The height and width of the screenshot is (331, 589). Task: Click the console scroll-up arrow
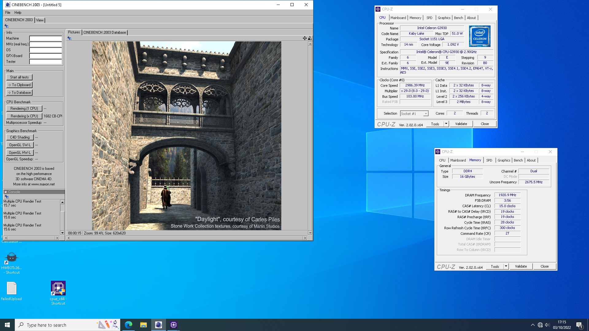coord(62,202)
